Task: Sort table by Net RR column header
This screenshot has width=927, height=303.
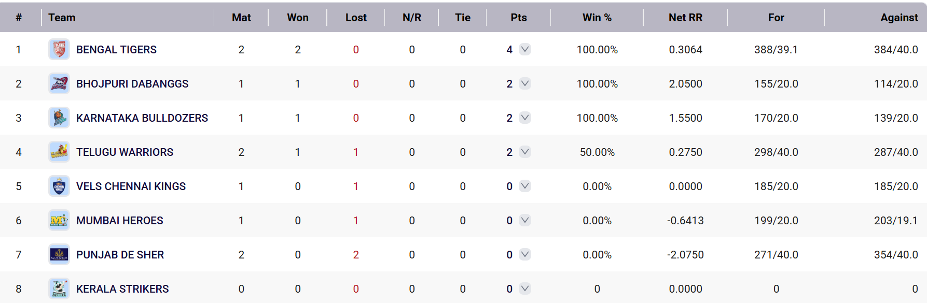Action: pos(685,18)
